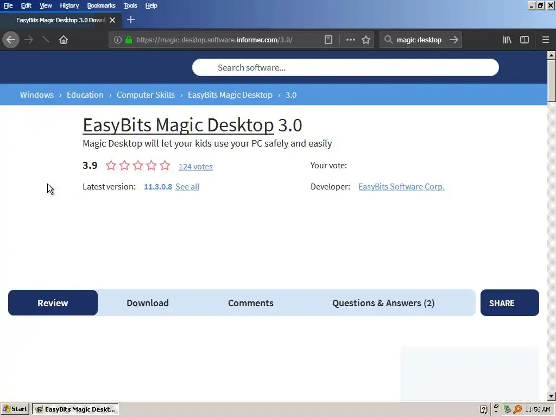Show sidebars icon in toolbar

(525, 40)
